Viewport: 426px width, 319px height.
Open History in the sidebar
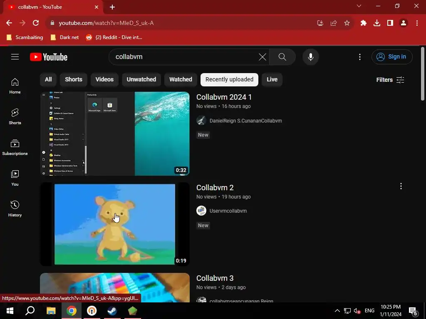click(x=15, y=209)
